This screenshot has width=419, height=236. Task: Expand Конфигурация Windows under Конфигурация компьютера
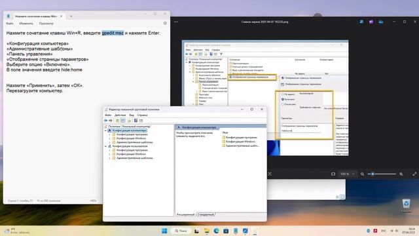pos(109,138)
